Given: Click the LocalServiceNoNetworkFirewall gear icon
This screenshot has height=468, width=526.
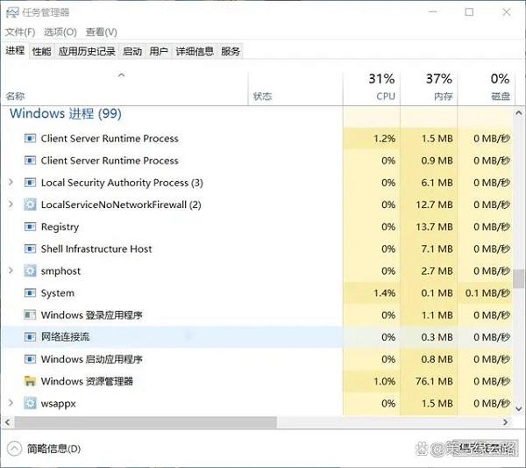Looking at the screenshot, I should tap(30, 205).
